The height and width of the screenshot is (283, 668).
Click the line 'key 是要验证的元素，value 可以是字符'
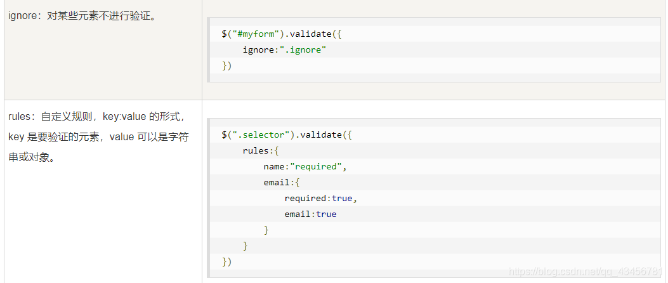pos(98,137)
